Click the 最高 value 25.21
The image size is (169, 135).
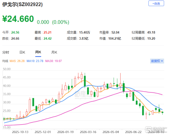(47, 32)
